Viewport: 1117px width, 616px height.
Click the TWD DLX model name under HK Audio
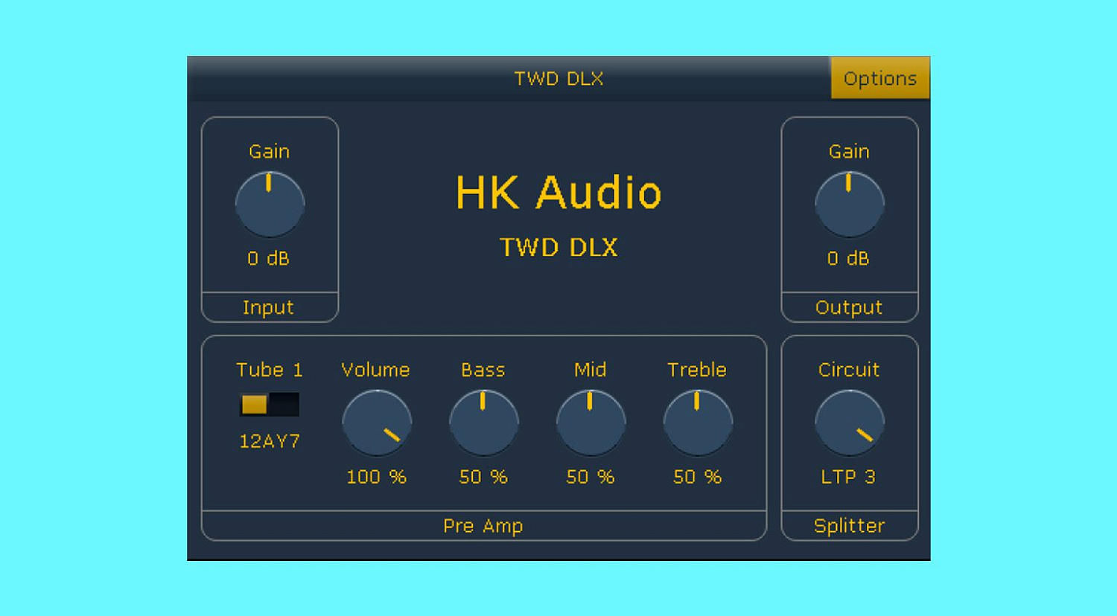pos(558,247)
